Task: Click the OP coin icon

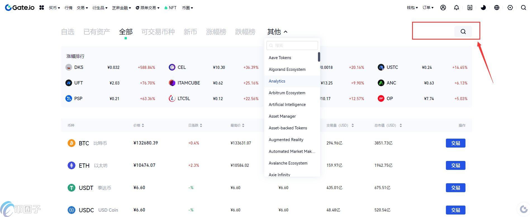Action: tap(381, 98)
